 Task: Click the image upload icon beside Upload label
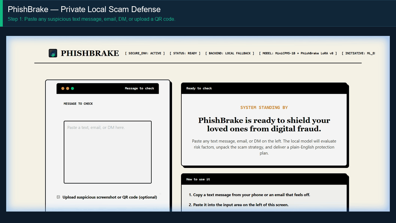click(x=58, y=197)
